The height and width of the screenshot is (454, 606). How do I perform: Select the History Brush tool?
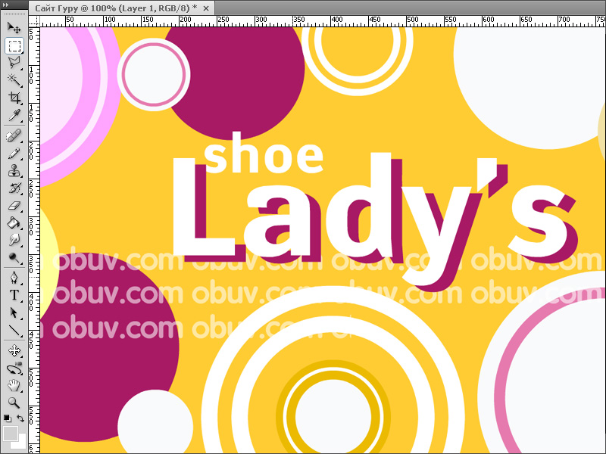(14, 188)
